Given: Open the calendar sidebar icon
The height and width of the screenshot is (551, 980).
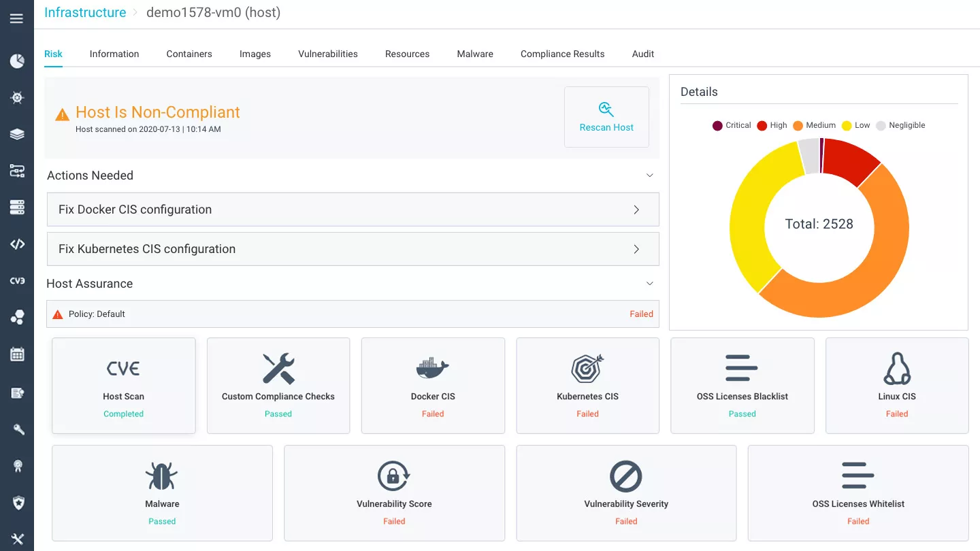Looking at the screenshot, I should point(17,354).
